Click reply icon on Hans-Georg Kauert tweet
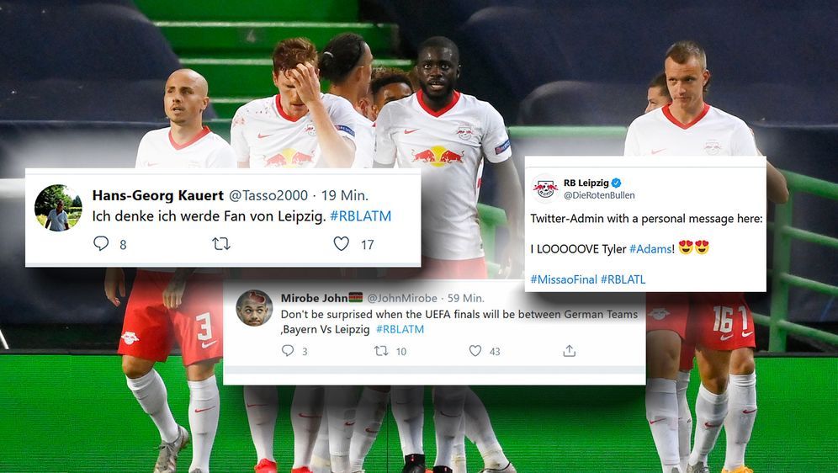 pyautogui.click(x=101, y=244)
